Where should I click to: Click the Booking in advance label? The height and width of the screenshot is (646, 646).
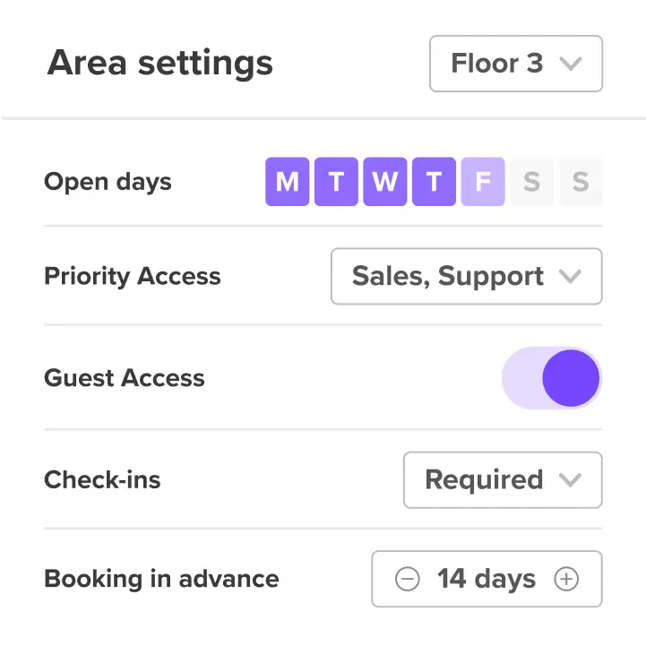click(x=161, y=579)
